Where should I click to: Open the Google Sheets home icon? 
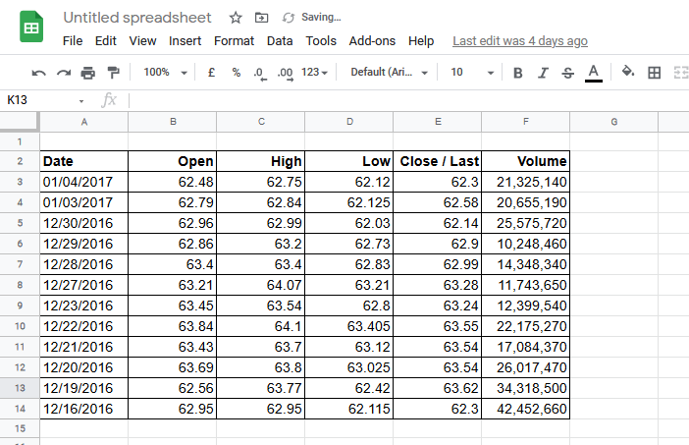click(31, 27)
